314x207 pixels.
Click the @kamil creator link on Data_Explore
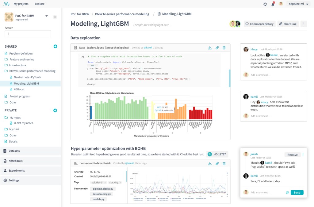(148, 48)
